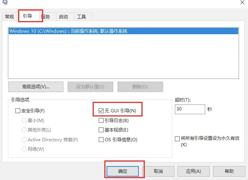
Task: Switch to the 常规 tab
Action: pyautogui.click(x=9, y=17)
